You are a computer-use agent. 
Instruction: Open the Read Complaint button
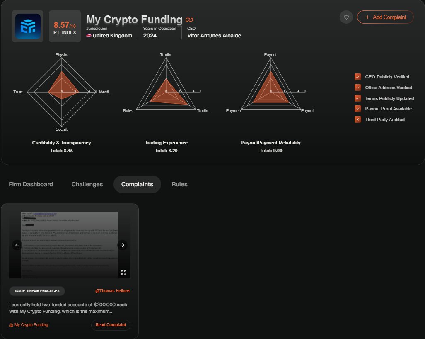(111, 325)
